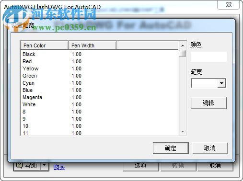Click the 选项 button in main window
This screenshot has width=243, height=181.
coord(140,166)
